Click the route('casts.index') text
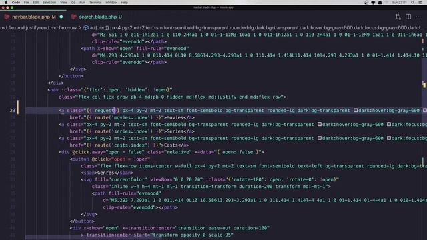 [122, 145]
